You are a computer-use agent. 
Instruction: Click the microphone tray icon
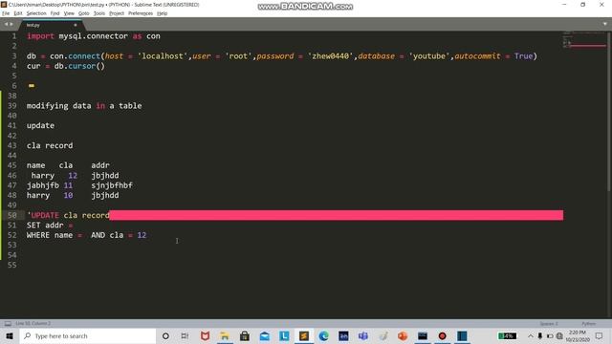pos(540,335)
